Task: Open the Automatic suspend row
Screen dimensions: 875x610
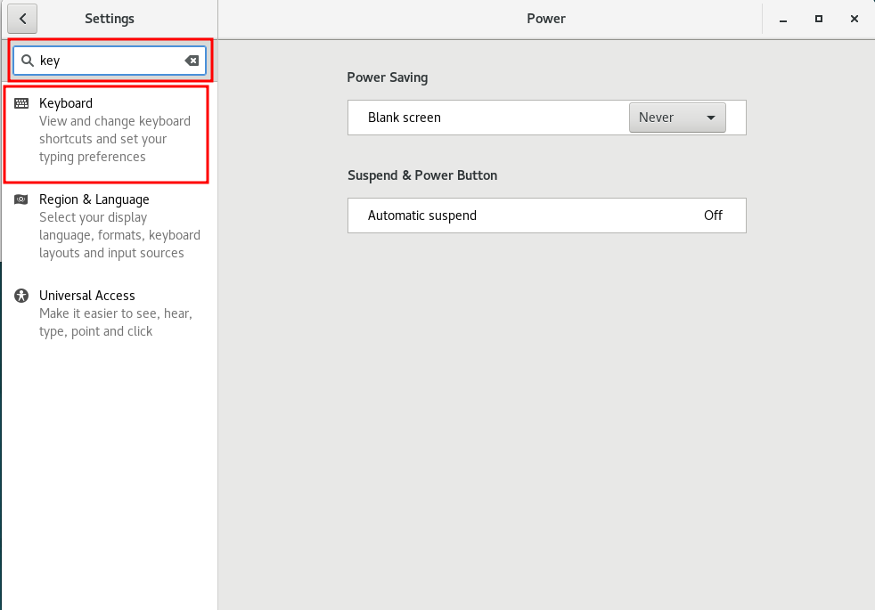Action: [547, 216]
